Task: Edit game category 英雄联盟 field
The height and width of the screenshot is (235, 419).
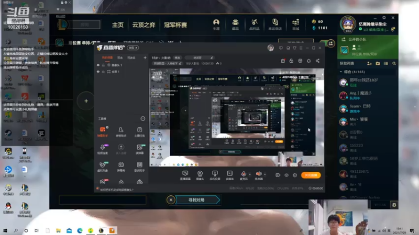Action: point(167,63)
